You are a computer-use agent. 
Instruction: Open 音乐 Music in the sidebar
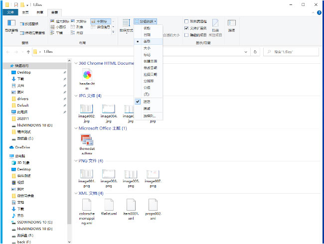click(18, 216)
